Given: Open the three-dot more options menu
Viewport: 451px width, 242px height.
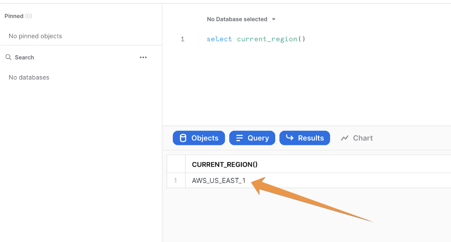Looking at the screenshot, I should pos(143,57).
